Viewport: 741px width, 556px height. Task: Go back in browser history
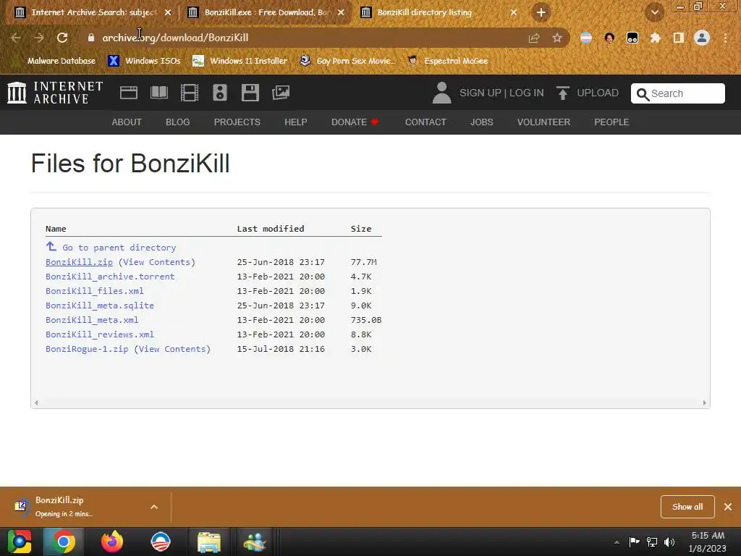pyautogui.click(x=16, y=38)
